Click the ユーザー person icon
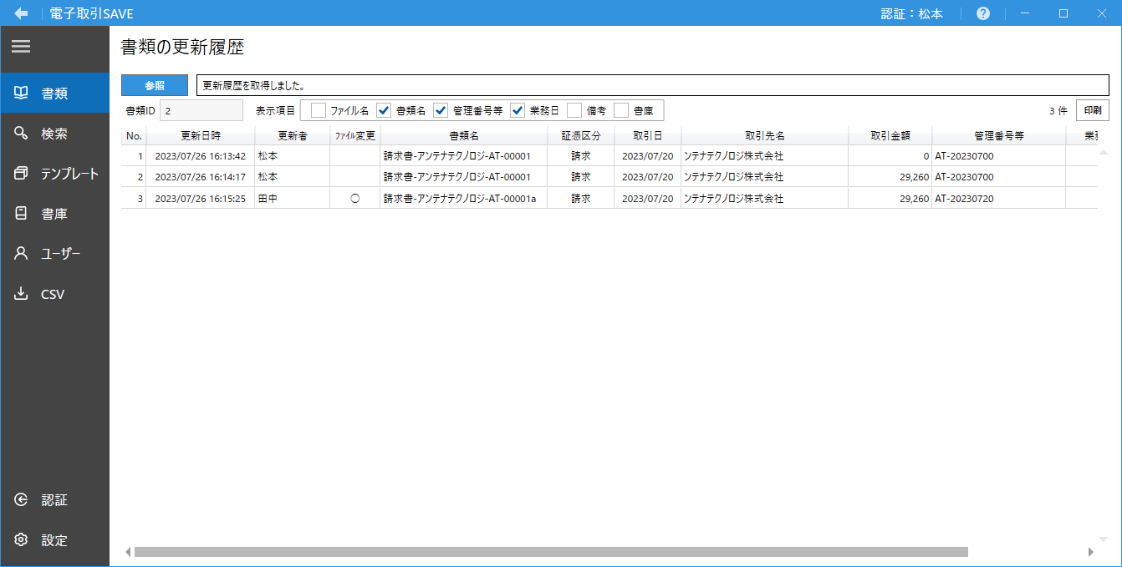 tap(22, 254)
